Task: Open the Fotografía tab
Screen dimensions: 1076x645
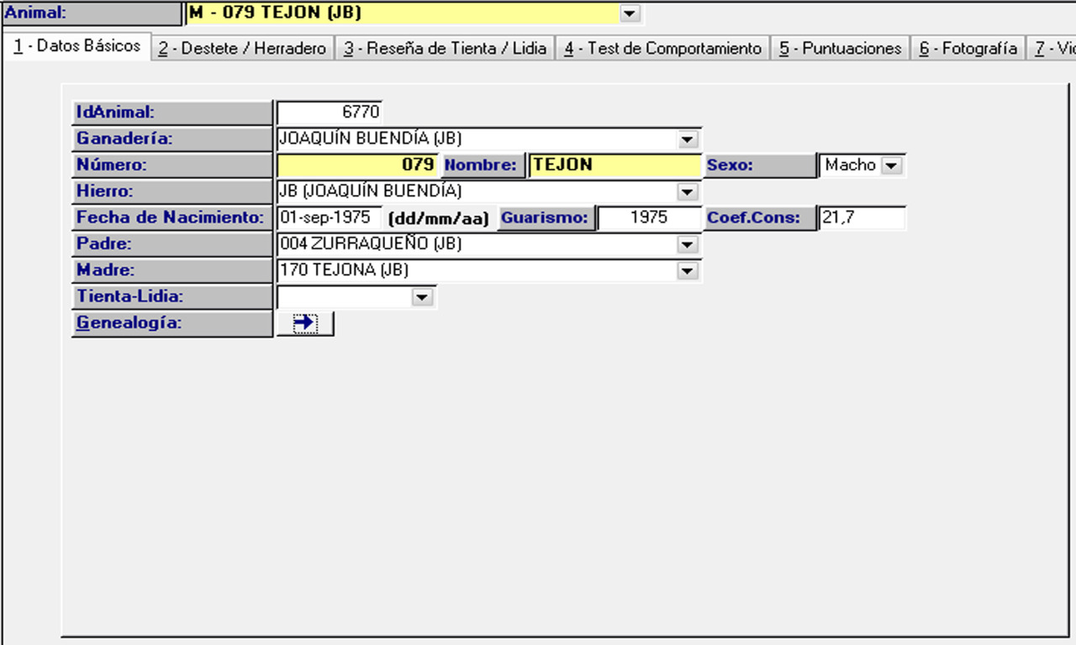Action: 968,49
